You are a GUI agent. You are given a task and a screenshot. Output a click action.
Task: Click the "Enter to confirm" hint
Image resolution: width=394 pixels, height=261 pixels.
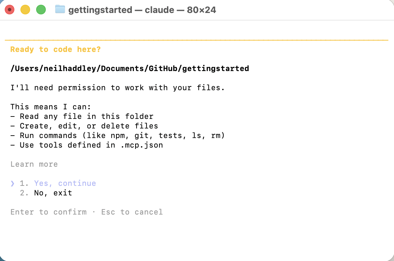[x=48, y=212]
